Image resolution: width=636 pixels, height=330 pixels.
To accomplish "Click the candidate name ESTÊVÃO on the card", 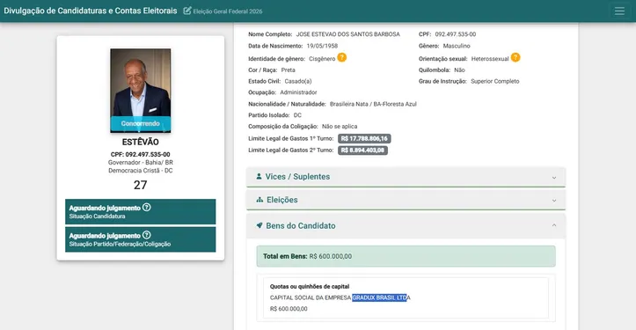I will (x=141, y=142).
